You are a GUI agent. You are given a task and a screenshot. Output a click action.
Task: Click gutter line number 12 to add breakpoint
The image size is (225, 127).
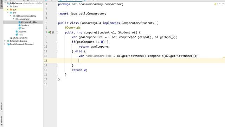pyautogui.click(x=46, y=56)
